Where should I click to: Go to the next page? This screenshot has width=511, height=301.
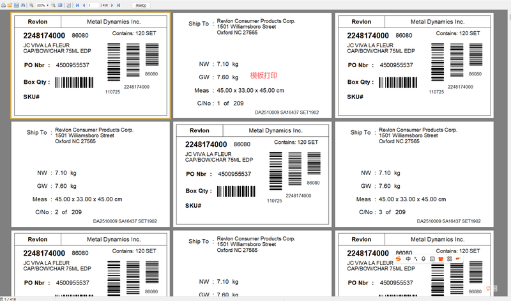pos(112,5)
